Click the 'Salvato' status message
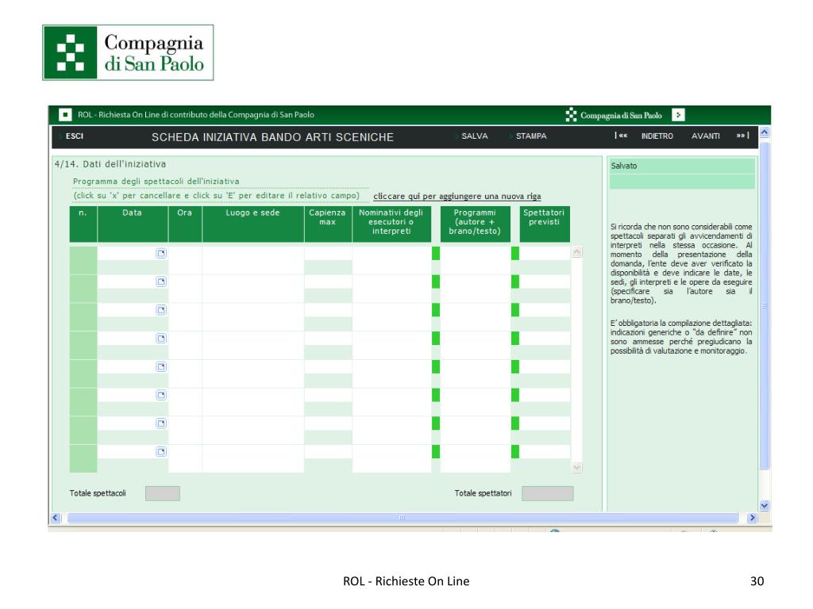Image resolution: width=813 pixels, height=609 pixels. point(624,166)
